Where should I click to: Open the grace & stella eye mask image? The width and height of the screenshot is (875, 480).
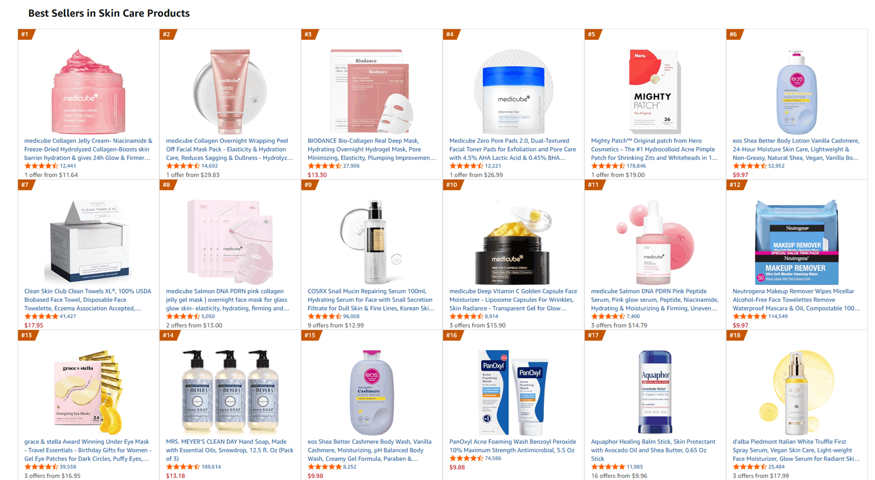pos(88,392)
